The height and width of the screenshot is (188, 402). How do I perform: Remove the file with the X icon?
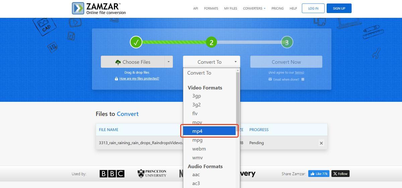321,143
